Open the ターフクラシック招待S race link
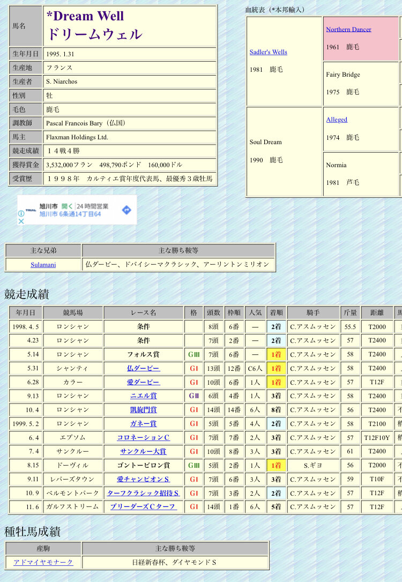 (143, 493)
